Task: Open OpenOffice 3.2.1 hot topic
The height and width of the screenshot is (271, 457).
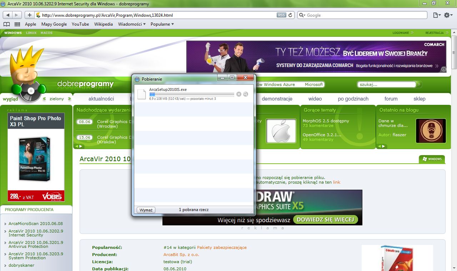Action: click(322, 135)
